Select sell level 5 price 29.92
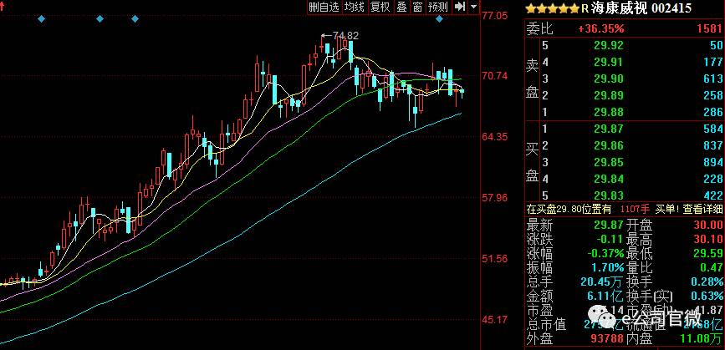 point(609,45)
